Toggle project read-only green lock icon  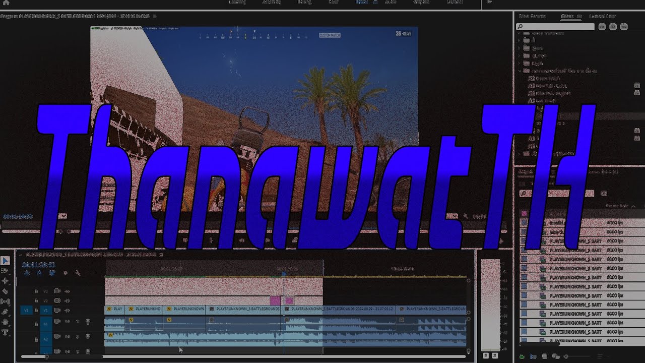522,356
